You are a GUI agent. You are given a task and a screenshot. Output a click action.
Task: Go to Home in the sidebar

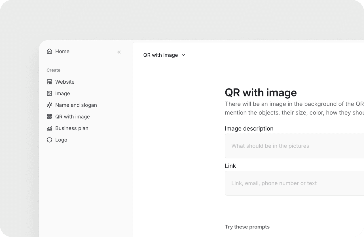click(x=62, y=51)
